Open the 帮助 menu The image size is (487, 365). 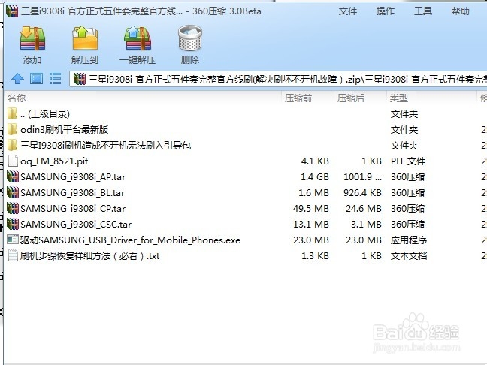click(x=460, y=11)
